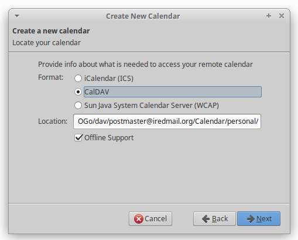Select the iCalendar (ICS) format radio button
Viewport: 298px width, 240px height.
click(78, 79)
